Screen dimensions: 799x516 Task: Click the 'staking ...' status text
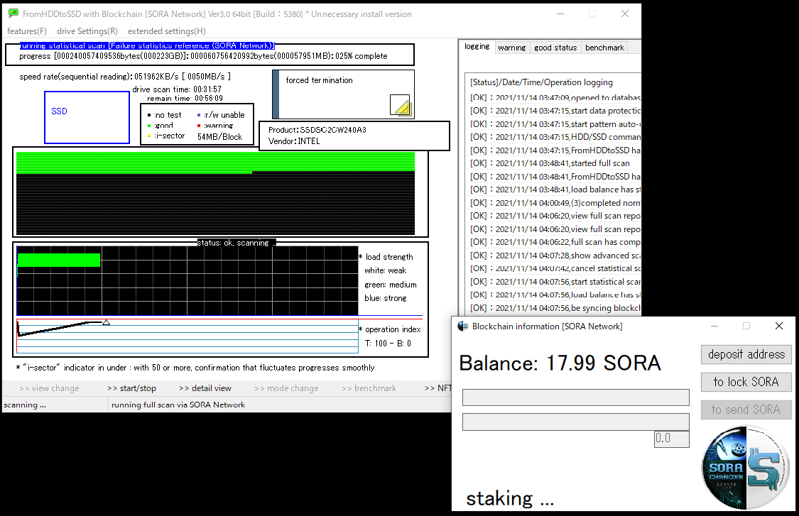click(x=509, y=498)
